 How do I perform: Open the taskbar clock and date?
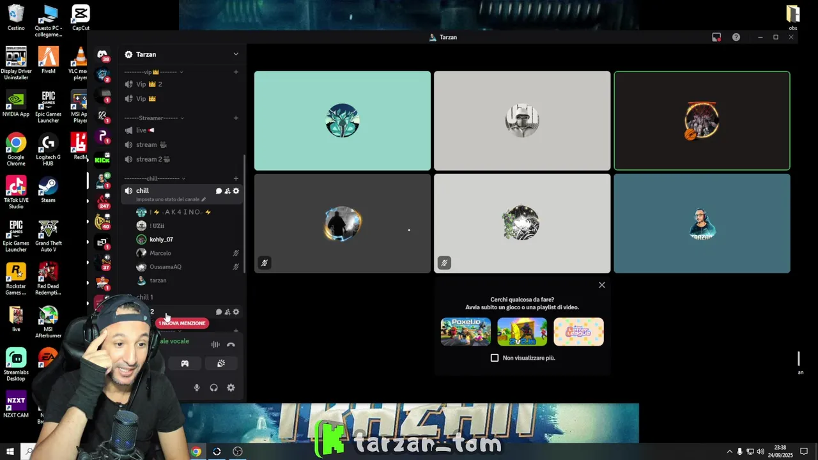click(780, 452)
